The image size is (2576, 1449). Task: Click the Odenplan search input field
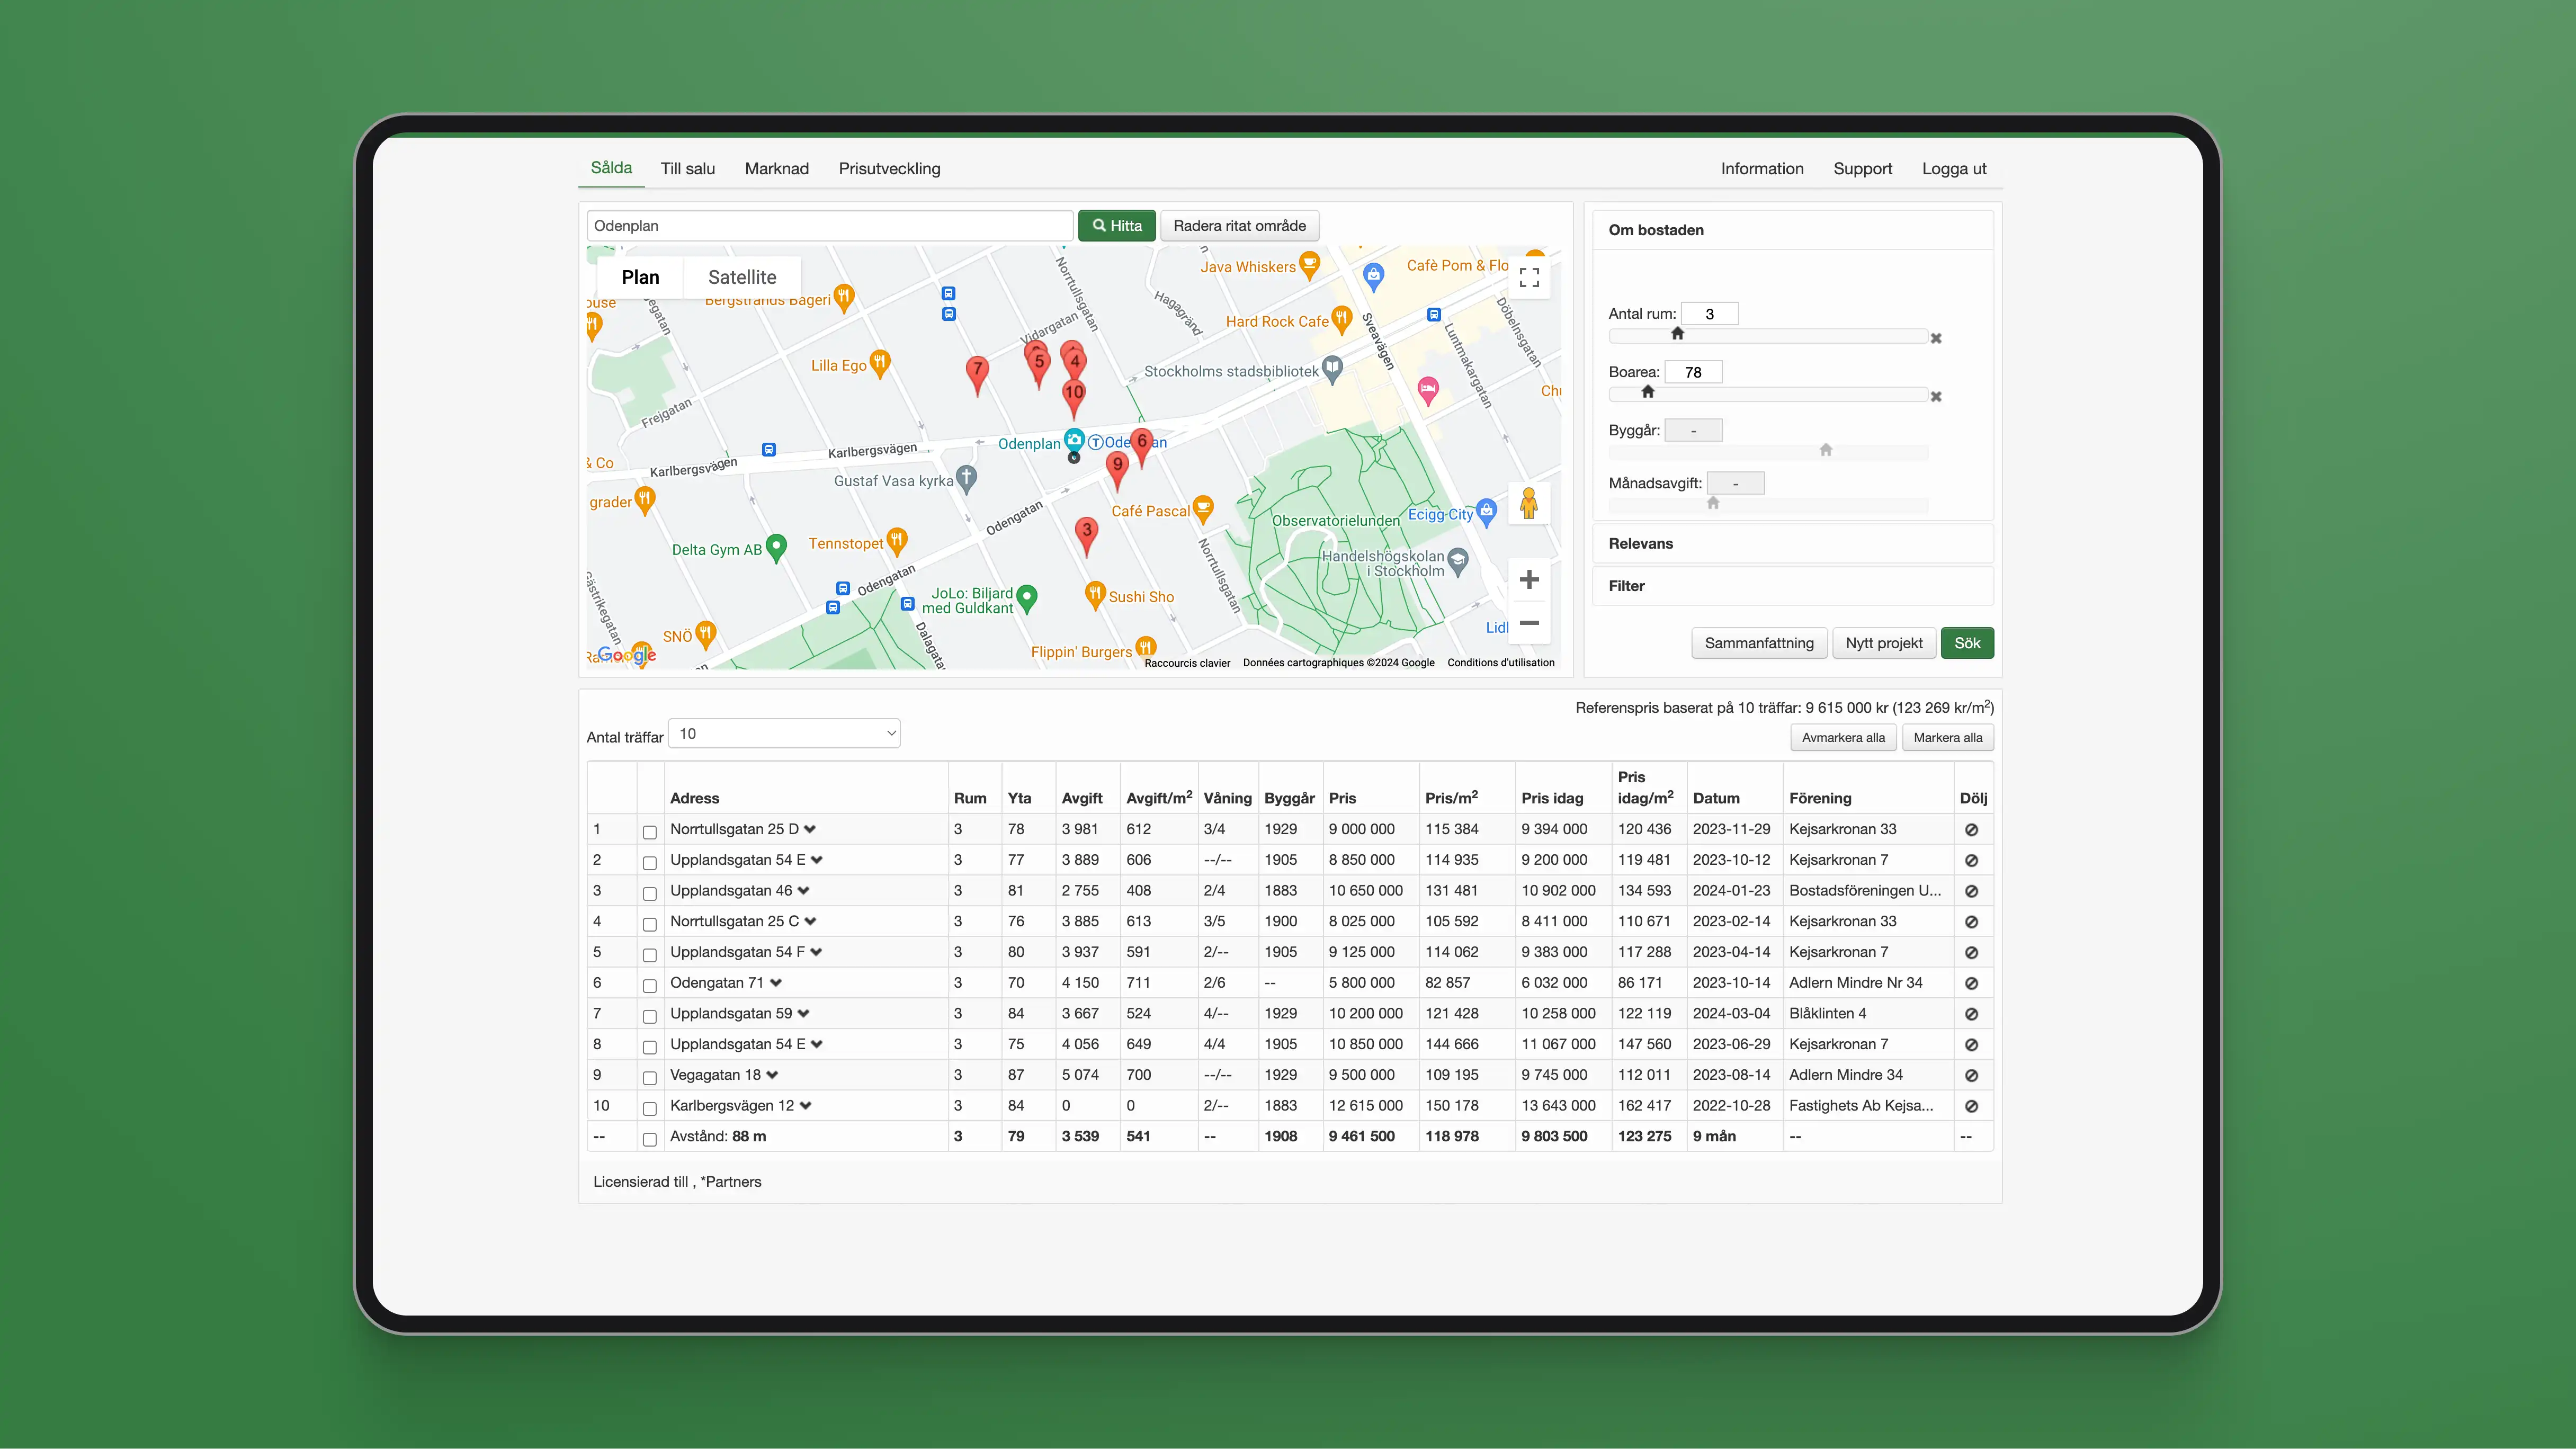tap(829, 226)
